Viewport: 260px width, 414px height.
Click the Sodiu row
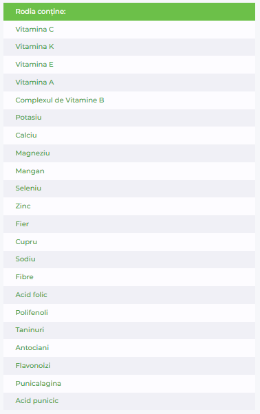129,259
